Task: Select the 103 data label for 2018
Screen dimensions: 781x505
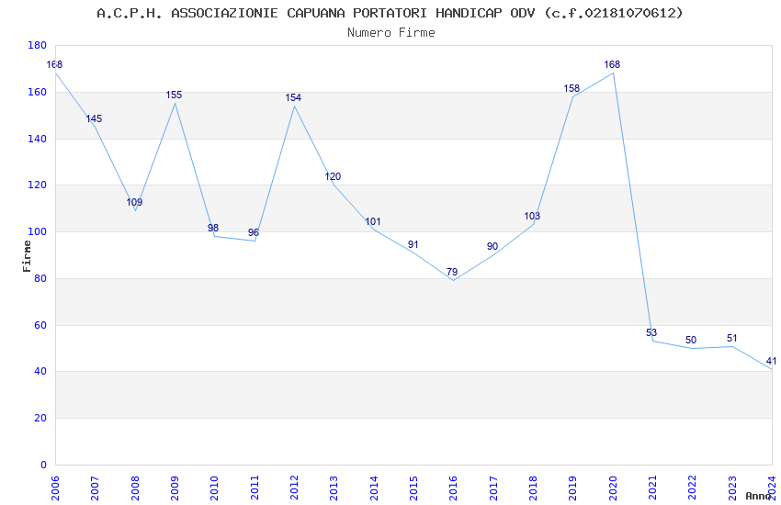Action: (532, 216)
